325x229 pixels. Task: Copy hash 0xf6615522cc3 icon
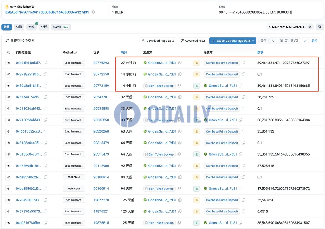point(45,131)
